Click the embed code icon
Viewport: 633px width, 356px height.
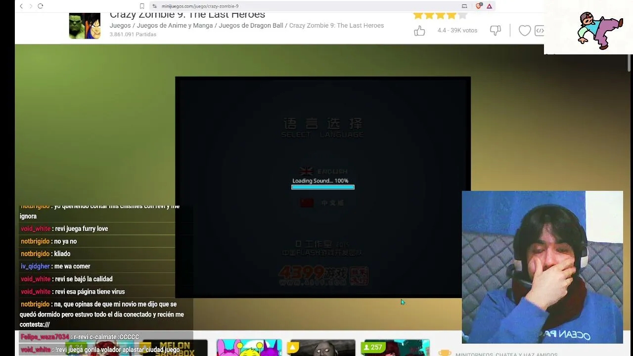[539, 31]
